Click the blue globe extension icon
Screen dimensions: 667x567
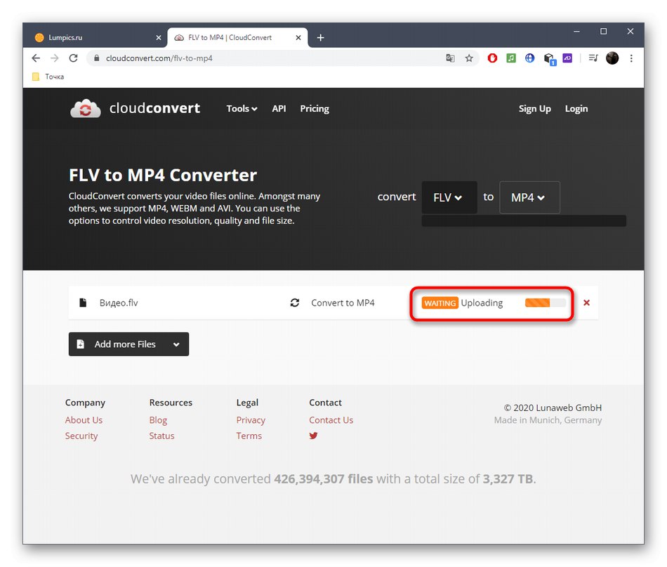pyautogui.click(x=529, y=58)
